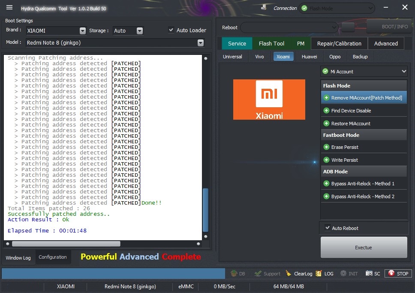Click the log scroll-down dot button

[x=206, y=236]
